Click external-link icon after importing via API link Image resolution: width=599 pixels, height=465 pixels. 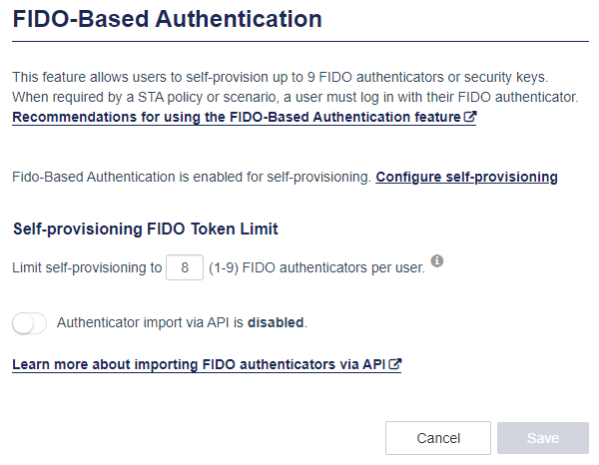coord(395,364)
